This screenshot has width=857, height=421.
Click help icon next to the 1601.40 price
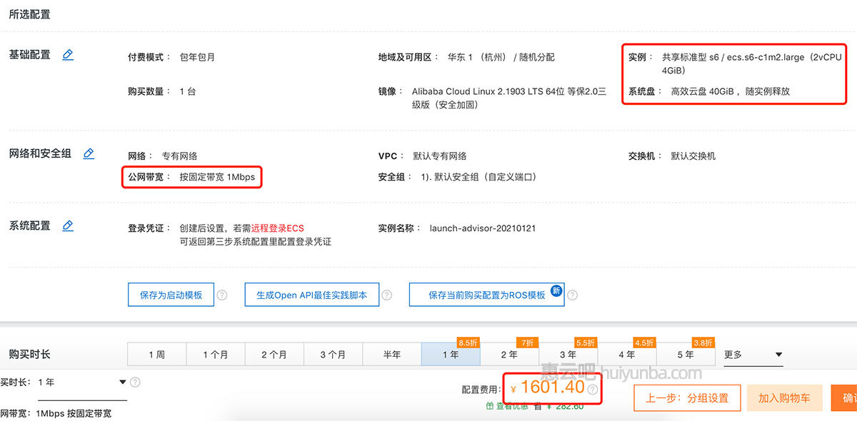click(x=592, y=390)
